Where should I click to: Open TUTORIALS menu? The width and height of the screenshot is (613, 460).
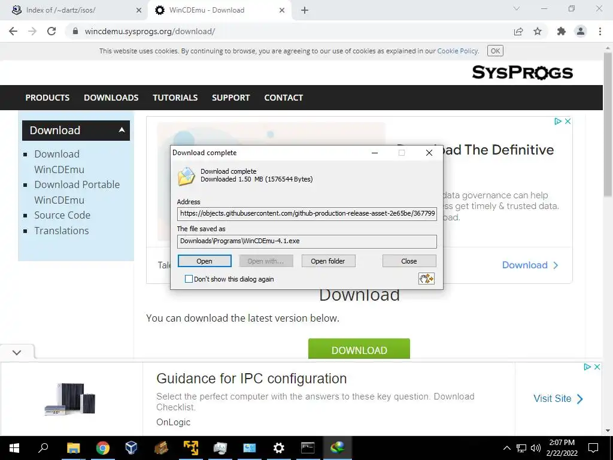[x=175, y=98]
